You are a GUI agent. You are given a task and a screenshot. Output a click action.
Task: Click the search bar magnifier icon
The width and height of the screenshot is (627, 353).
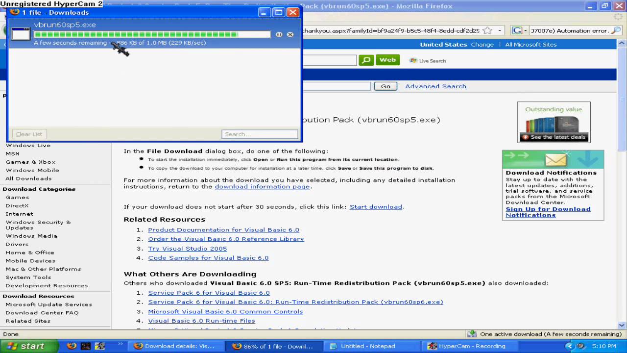(x=616, y=30)
